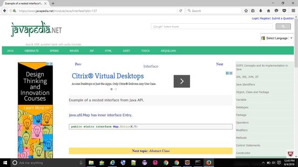Click the Cortana Ask me anything box

[47, 163]
